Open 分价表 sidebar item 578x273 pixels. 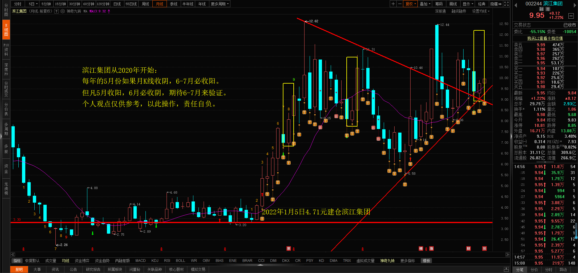[6, 109]
